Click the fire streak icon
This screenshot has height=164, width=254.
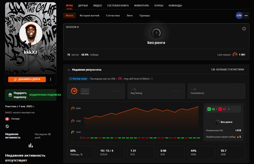238,137
